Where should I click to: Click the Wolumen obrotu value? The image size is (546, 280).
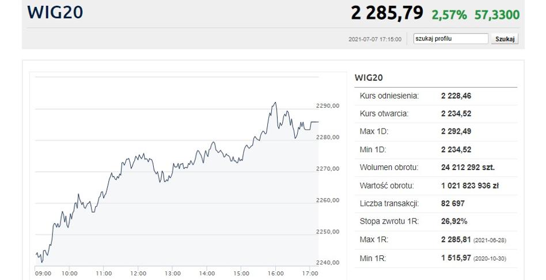click(468, 168)
